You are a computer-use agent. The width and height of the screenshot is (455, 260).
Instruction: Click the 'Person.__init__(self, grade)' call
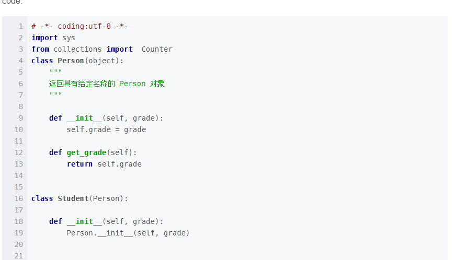[x=128, y=233]
